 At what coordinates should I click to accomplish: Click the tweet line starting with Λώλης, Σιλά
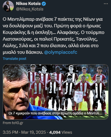tap(51, 46)
